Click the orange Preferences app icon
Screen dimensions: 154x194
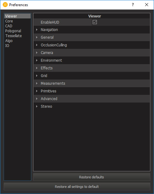[5, 5]
